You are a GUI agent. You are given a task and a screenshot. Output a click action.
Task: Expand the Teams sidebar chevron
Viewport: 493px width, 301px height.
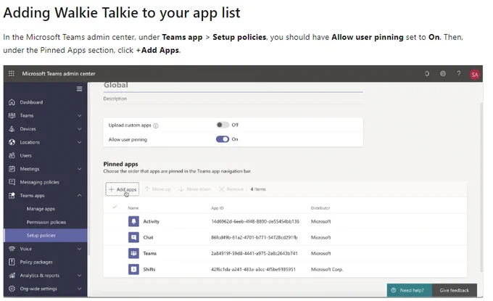pyautogui.click(x=80, y=115)
